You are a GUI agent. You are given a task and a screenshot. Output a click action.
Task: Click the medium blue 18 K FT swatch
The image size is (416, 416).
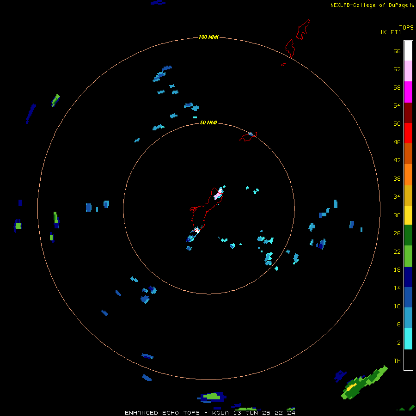coord(408,297)
